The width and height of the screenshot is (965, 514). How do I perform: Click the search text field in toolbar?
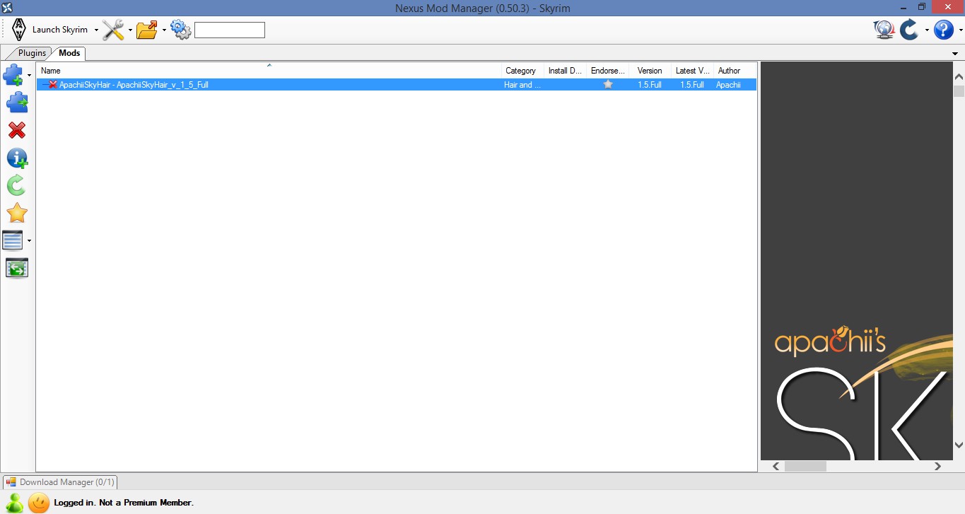click(229, 30)
